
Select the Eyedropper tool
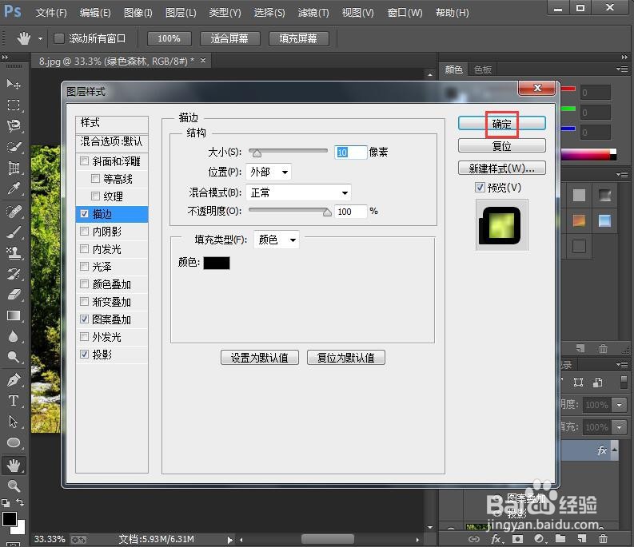point(14,188)
